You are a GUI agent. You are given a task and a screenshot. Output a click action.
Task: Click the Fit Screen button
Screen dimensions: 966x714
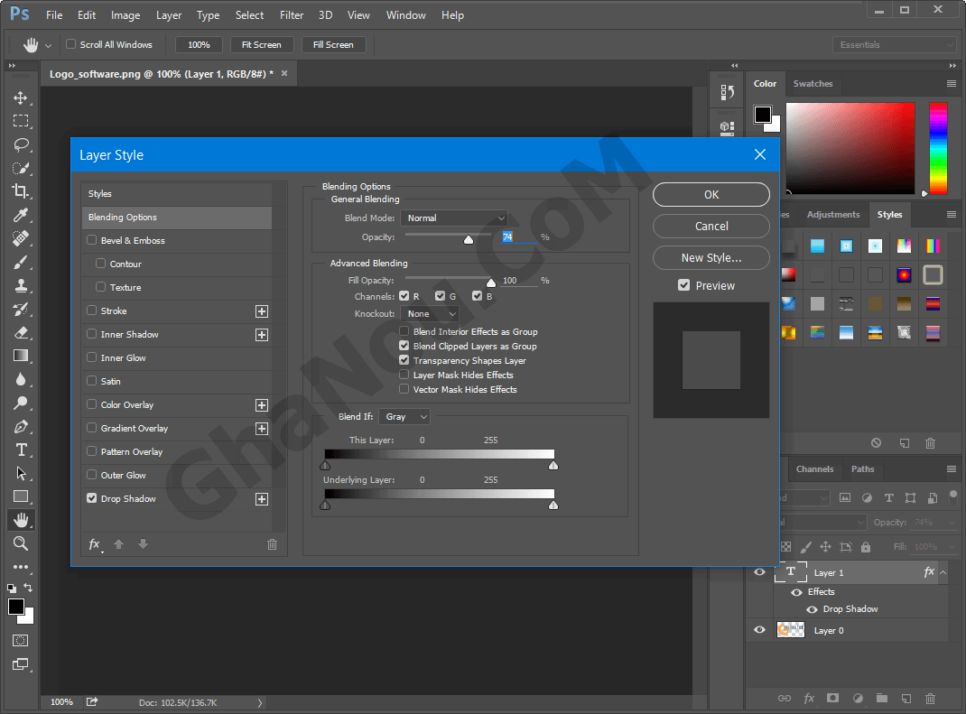point(262,45)
